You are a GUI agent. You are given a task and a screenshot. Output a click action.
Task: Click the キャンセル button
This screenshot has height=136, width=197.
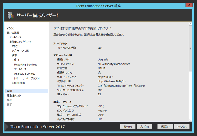(182, 126)
